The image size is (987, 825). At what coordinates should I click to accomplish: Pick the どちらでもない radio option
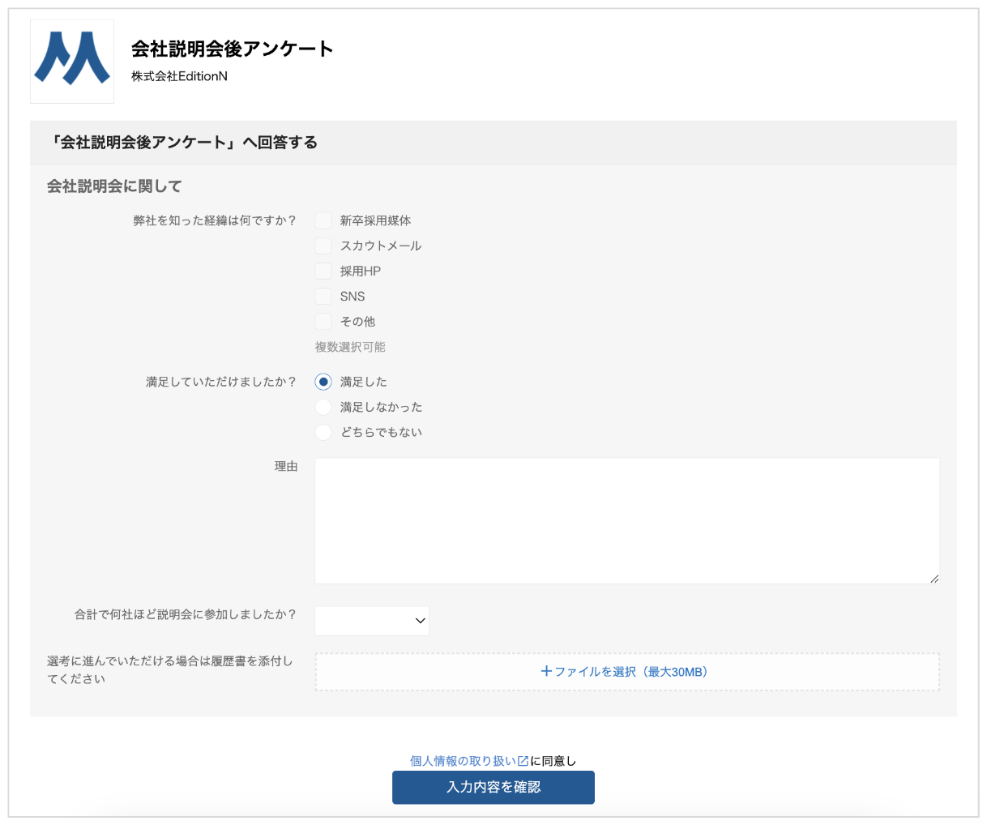click(x=323, y=432)
